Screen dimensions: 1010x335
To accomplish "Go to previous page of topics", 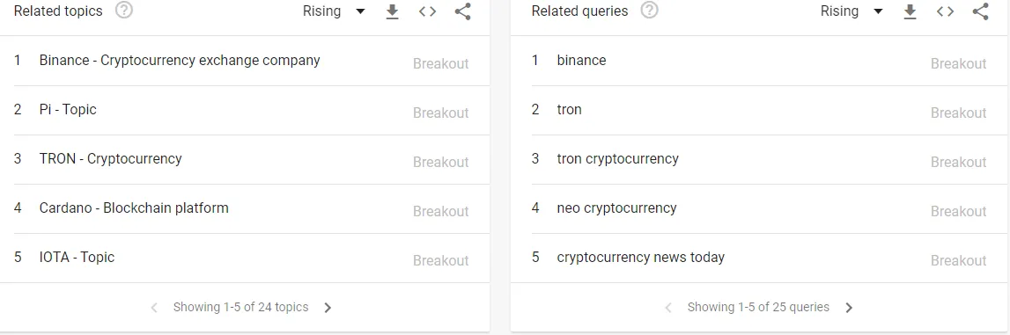I will coord(154,308).
